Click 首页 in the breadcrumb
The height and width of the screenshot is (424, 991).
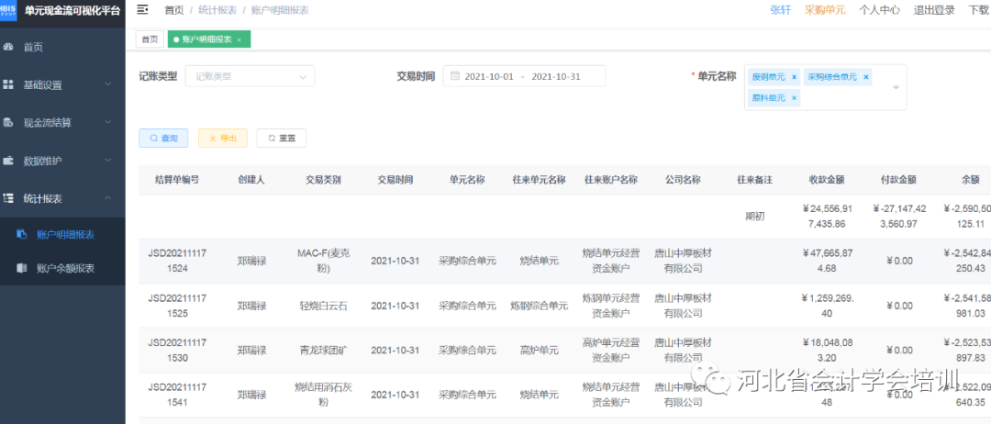(173, 10)
